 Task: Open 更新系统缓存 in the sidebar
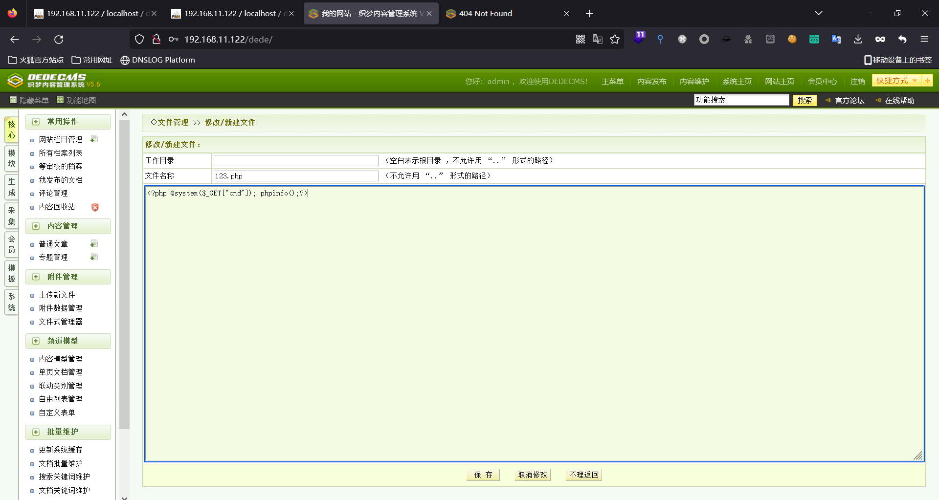point(61,450)
